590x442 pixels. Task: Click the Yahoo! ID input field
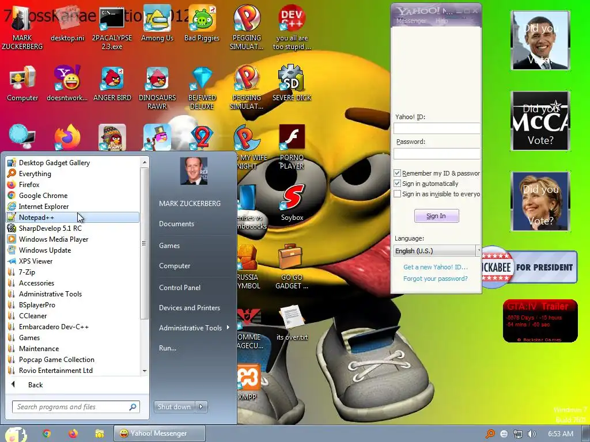tap(437, 128)
